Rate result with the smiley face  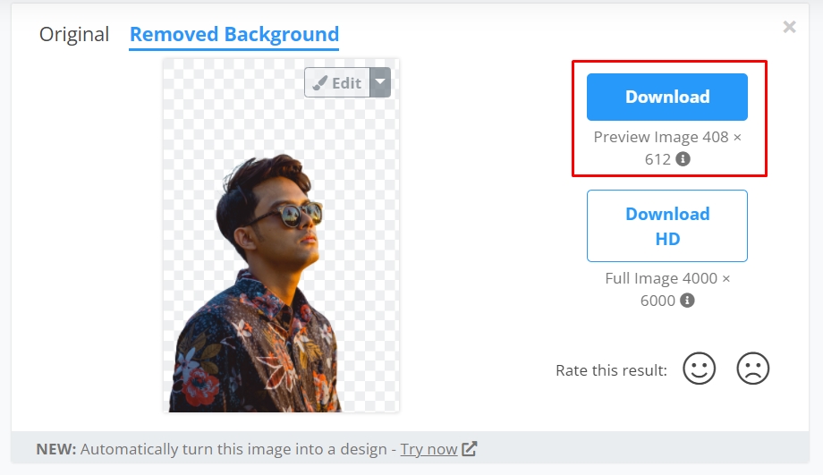point(700,369)
